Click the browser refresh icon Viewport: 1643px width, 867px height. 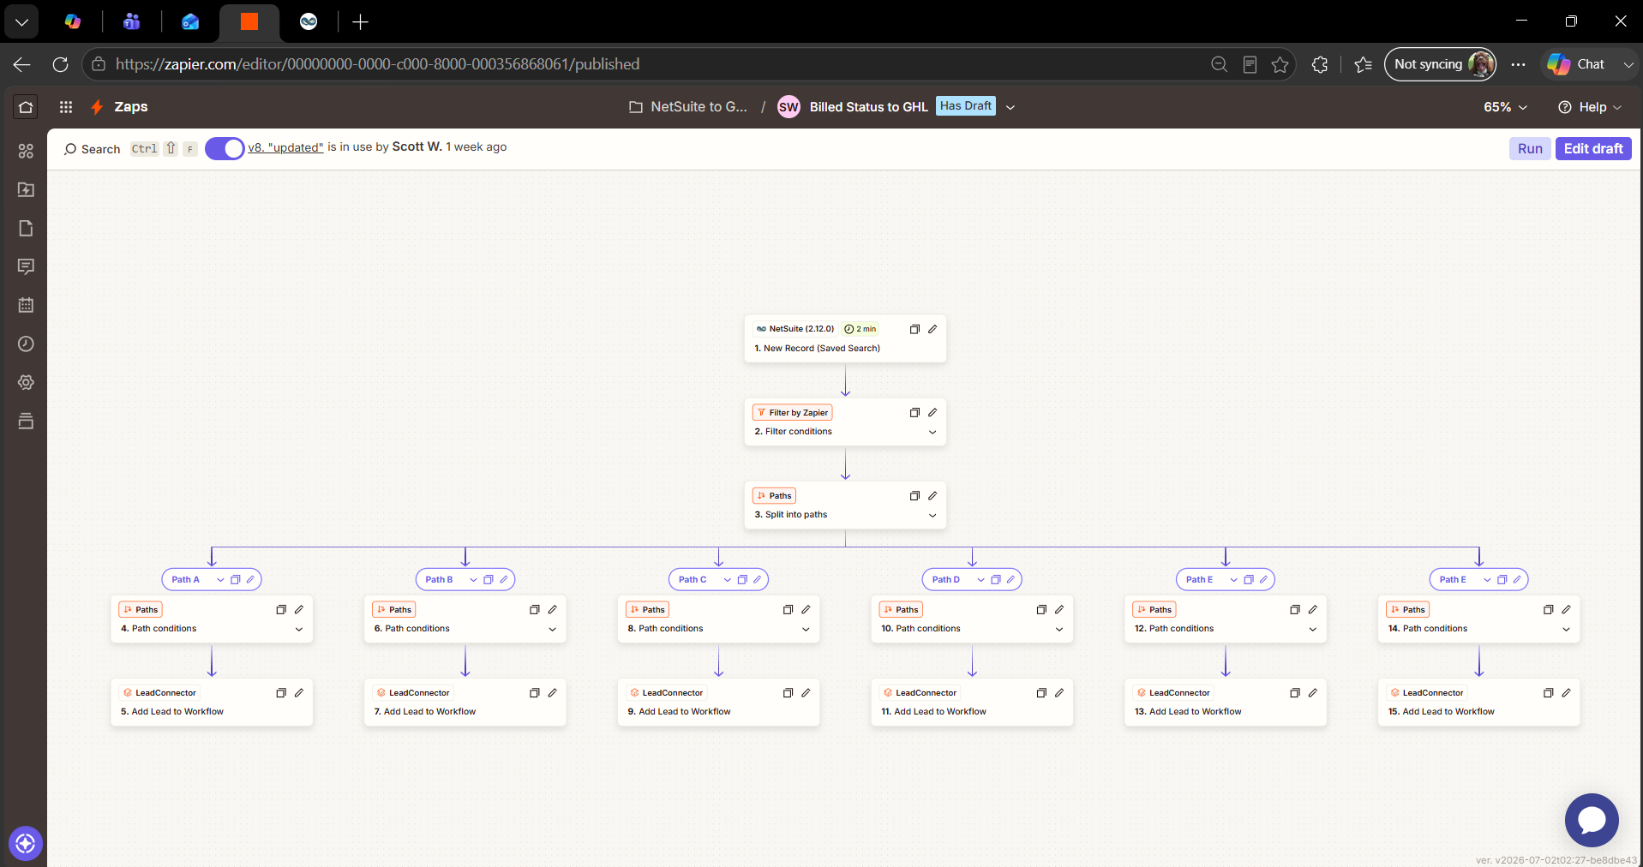pyautogui.click(x=60, y=64)
